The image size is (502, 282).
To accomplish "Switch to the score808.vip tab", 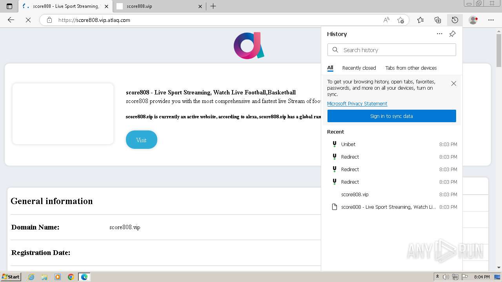I will coord(160,6).
